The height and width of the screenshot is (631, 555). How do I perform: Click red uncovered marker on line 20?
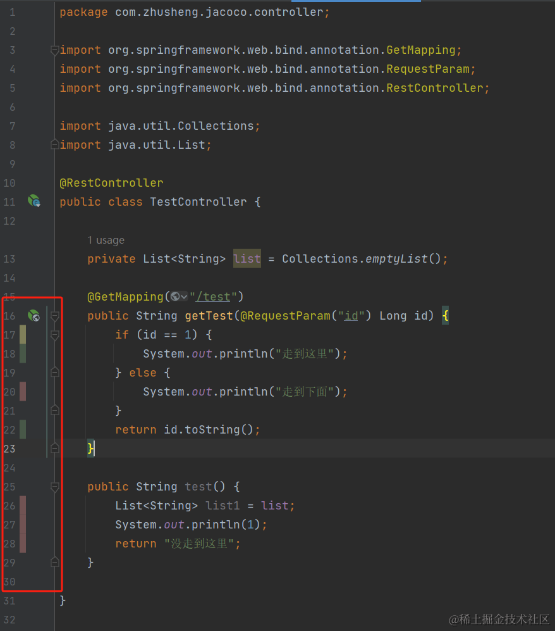[23, 392]
